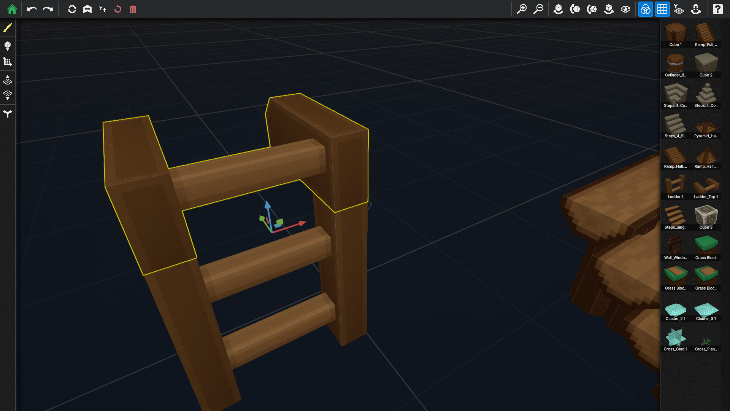This screenshot has height=411, width=730.
Task: Click the flip/mirror object icon
Action: coord(87,9)
